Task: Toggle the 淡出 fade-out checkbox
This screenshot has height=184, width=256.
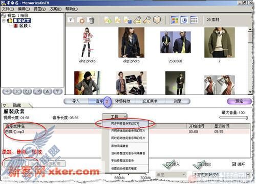Action: tap(200, 164)
